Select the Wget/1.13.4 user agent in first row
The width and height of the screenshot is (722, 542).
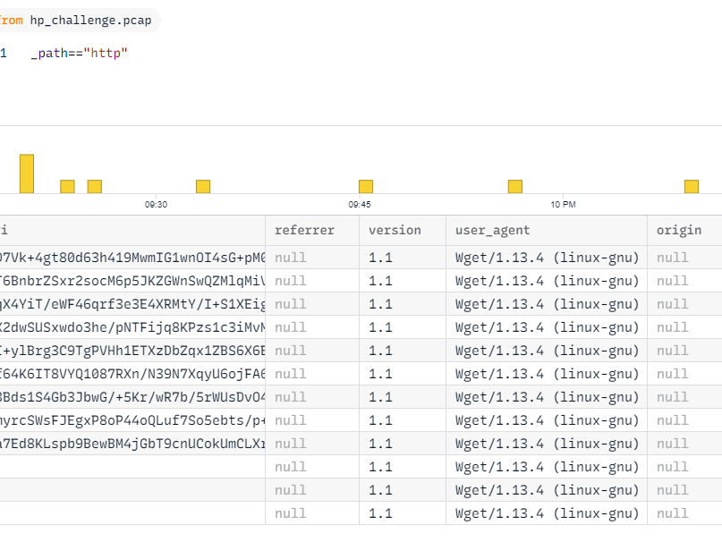click(x=547, y=258)
